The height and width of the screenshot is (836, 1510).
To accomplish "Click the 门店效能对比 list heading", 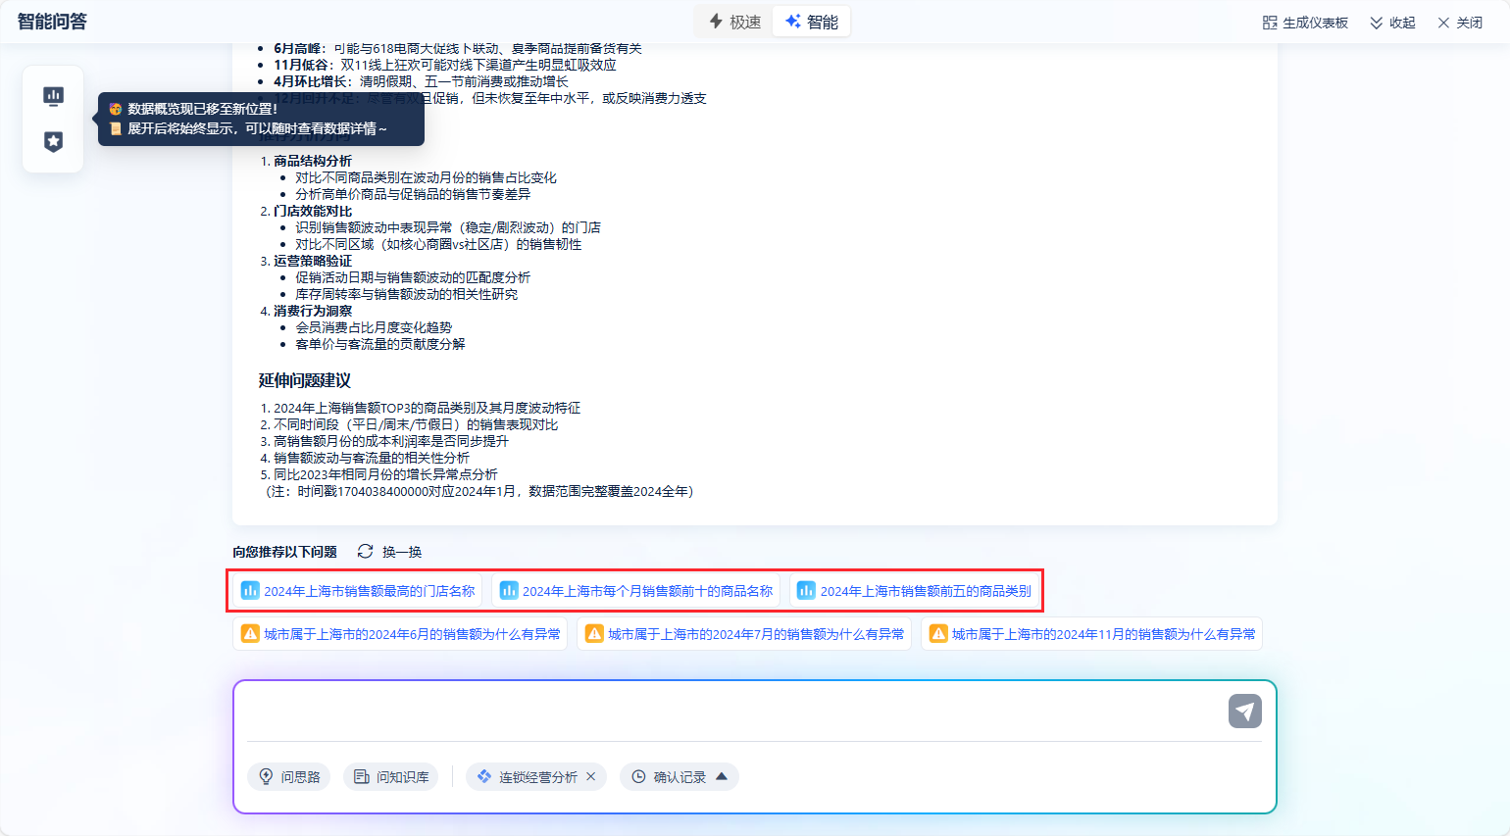I will click(x=313, y=211).
